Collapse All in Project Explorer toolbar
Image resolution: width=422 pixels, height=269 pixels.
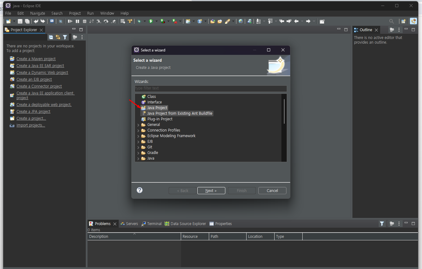point(51,37)
